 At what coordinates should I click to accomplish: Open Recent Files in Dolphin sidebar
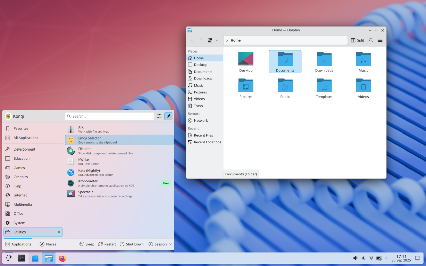203,135
